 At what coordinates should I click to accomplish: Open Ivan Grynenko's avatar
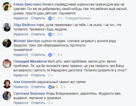pos(7,84)
